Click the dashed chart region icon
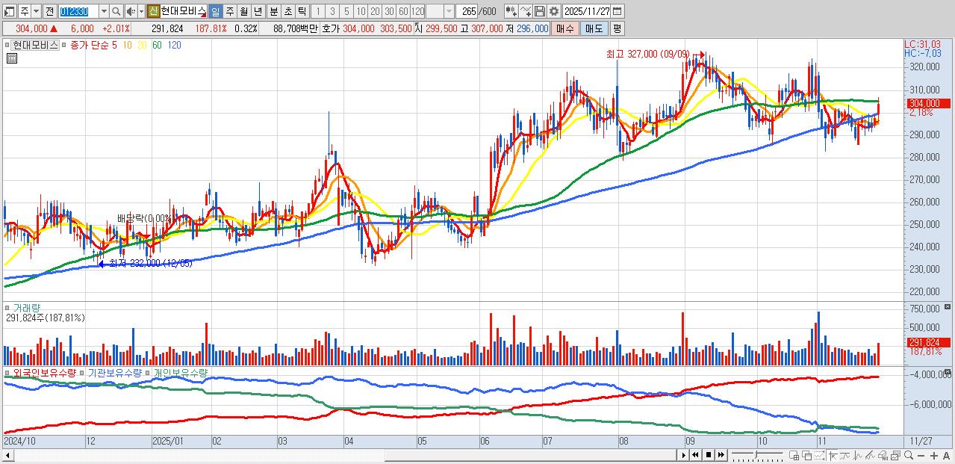The width and height of the screenshot is (955, 464). [819, 456]
